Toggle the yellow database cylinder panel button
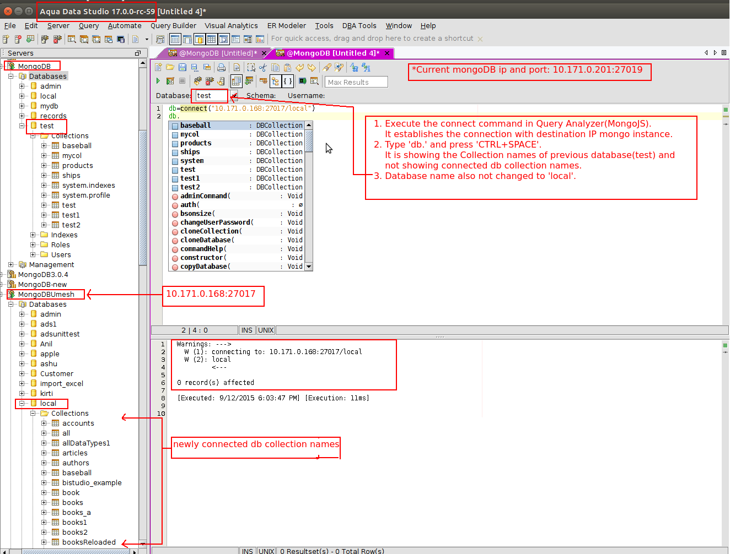 (x=199, y=39)
